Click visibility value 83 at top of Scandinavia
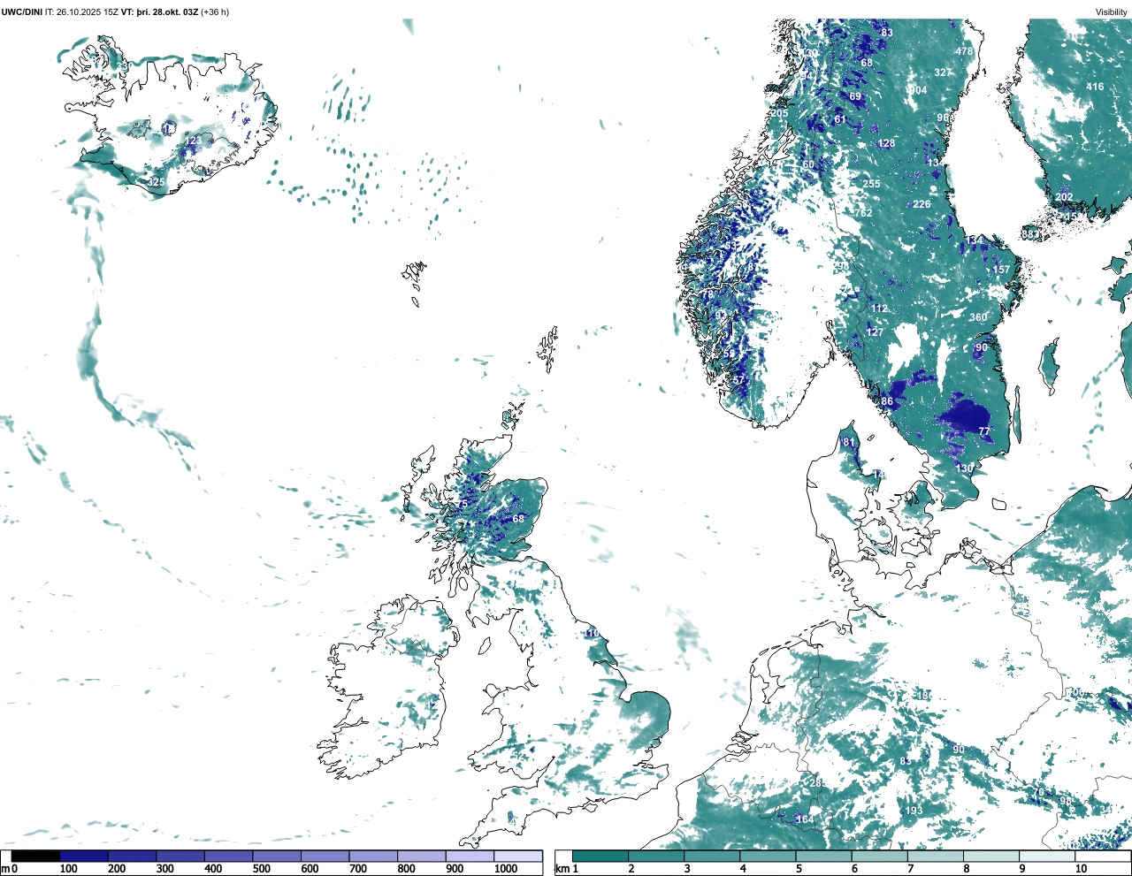The width and height of the screenshot is (1132, 876). pos(887,34)
